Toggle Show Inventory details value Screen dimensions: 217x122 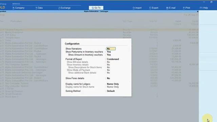click(108, 65)
